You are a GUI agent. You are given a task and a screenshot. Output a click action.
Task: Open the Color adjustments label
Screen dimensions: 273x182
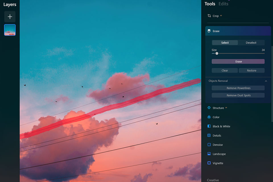pyautogui.click(x=216, y=117)
